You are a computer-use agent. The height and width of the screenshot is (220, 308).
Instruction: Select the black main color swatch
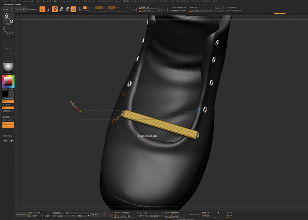pyautogui.click(x=5, y=94)
